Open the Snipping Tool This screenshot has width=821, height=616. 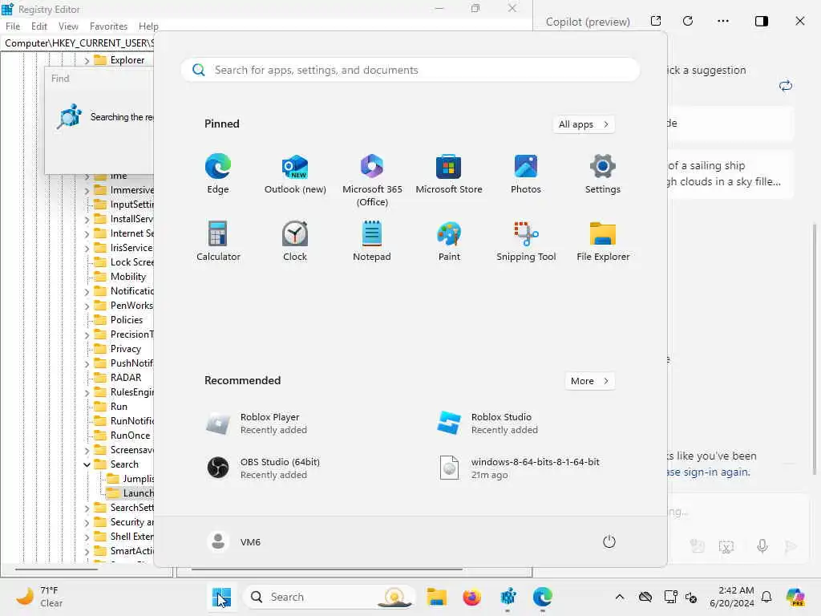pyautogui.click(x=526, y=241)
